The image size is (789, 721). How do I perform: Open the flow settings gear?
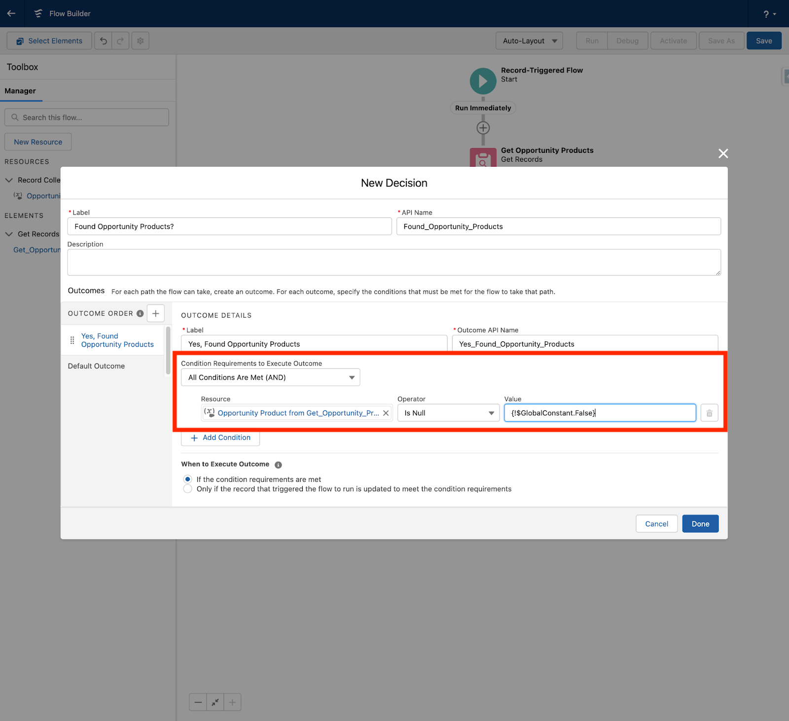pos(140,40)
